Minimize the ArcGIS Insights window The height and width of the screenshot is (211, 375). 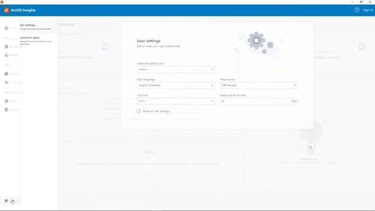pyautogui.click(x=352, y=2)
